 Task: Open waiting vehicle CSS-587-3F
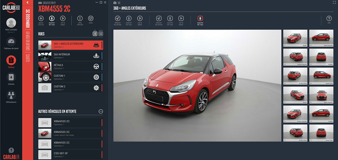point(71,155)
